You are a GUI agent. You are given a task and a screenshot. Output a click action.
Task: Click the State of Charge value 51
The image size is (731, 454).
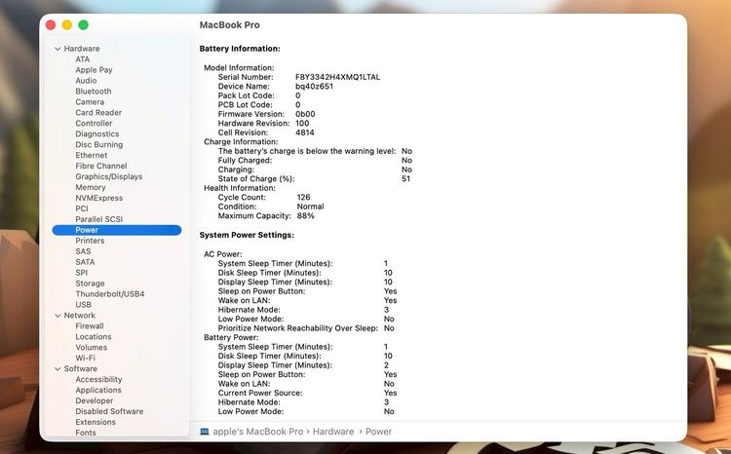tap(406, 178)
